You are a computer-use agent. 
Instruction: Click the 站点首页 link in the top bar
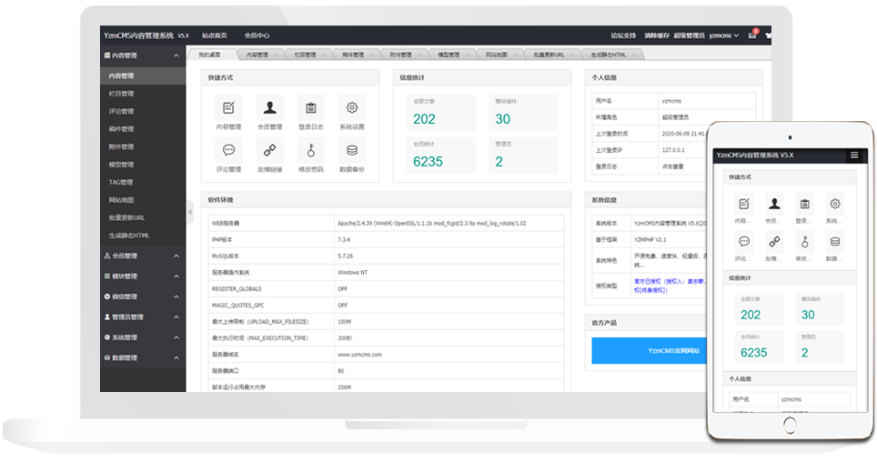pyautogui.click(x=215, y=35)
